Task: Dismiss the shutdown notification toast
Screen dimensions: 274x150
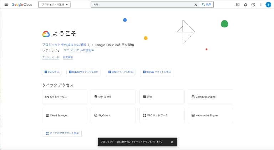Action: 172,142
